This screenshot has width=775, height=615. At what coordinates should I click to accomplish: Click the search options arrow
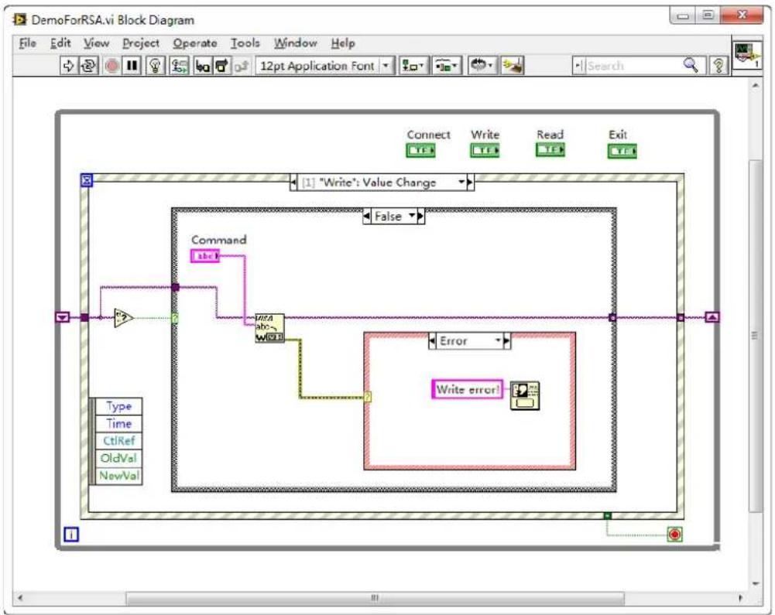[x=579, y=66]
